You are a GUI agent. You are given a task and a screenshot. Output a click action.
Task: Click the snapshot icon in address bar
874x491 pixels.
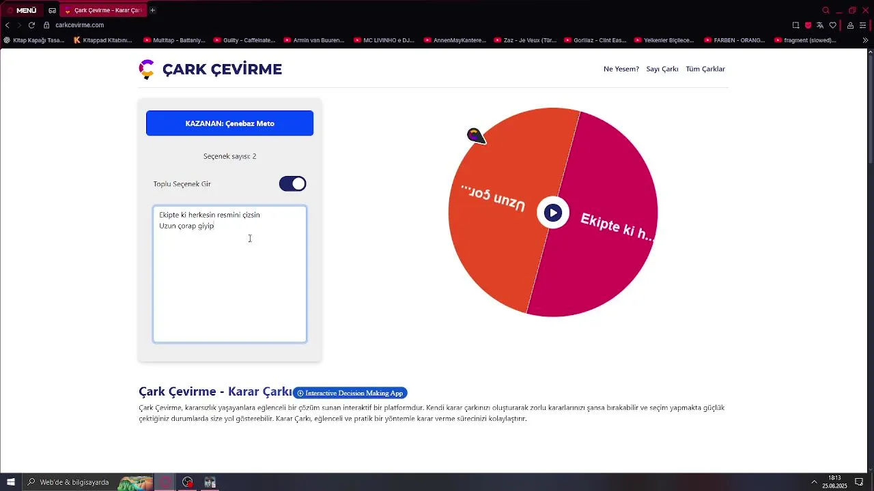795,25
